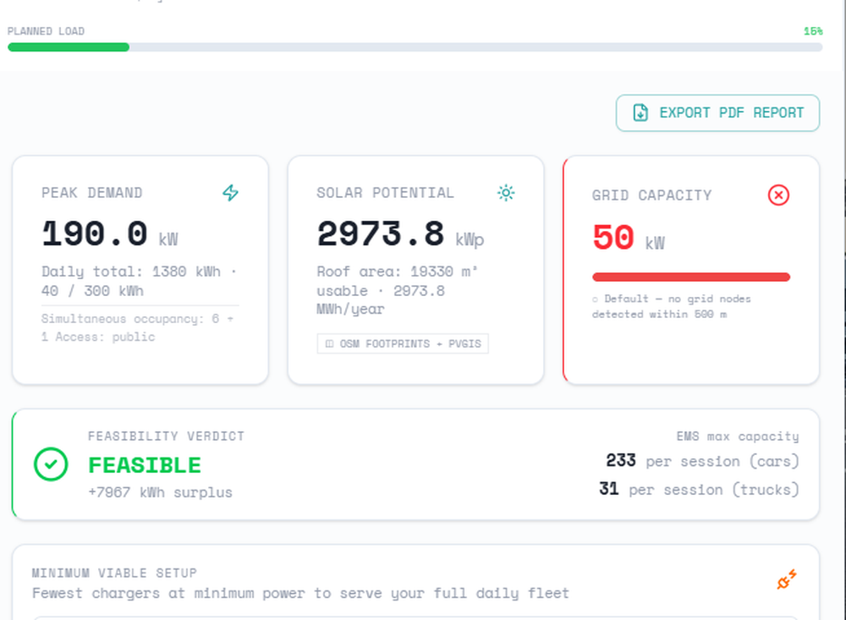Click the Export PDF Report button

(x=717, y=112)
